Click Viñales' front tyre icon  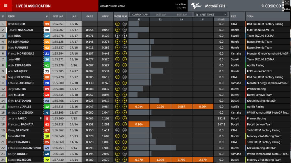click(x=117, y=107)
